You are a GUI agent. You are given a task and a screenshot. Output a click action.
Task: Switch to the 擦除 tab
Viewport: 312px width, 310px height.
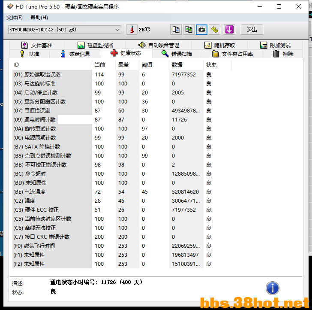[282, 54]
